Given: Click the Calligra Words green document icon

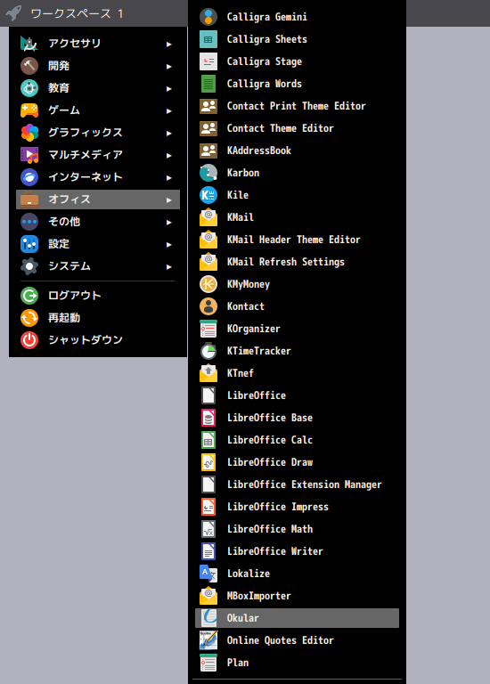Looking at the screenshot, I should 208,84.
